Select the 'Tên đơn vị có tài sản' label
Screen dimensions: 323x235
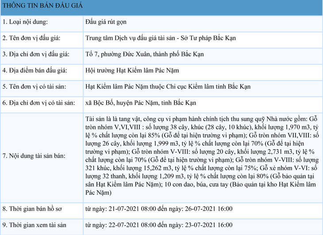coord(34,87)
